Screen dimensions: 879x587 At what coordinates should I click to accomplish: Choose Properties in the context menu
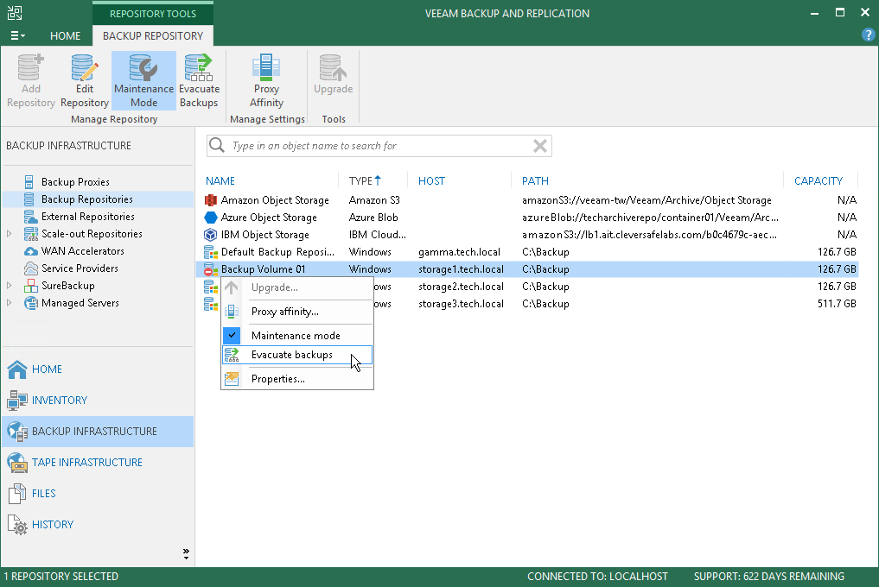[x=277, y=379]
